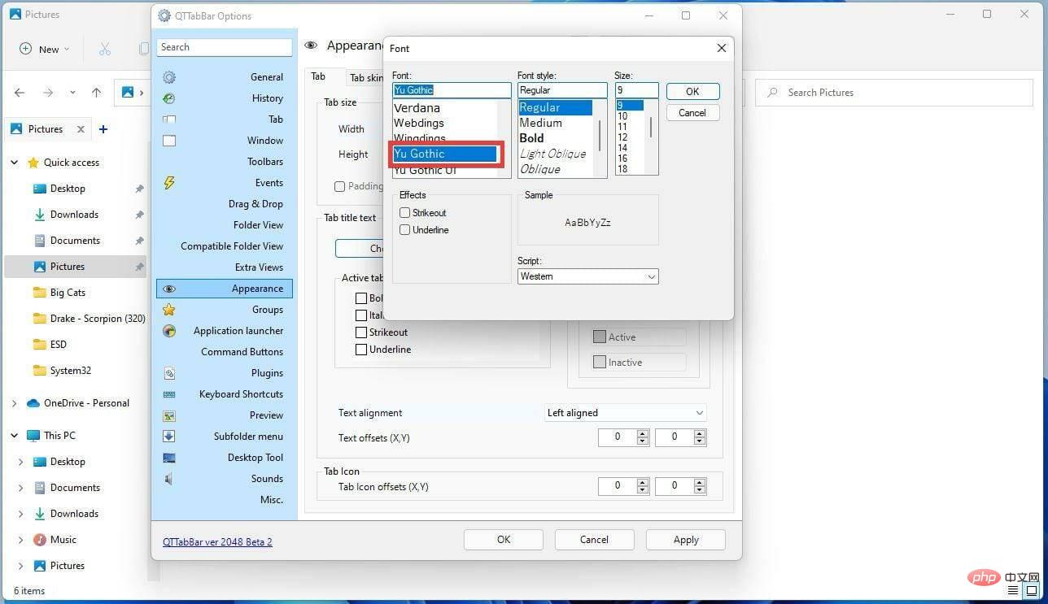The image size is (1048, 604).
Task: Go up one folder level arrow
Action: pyautogui.click(x=96, y=93)
